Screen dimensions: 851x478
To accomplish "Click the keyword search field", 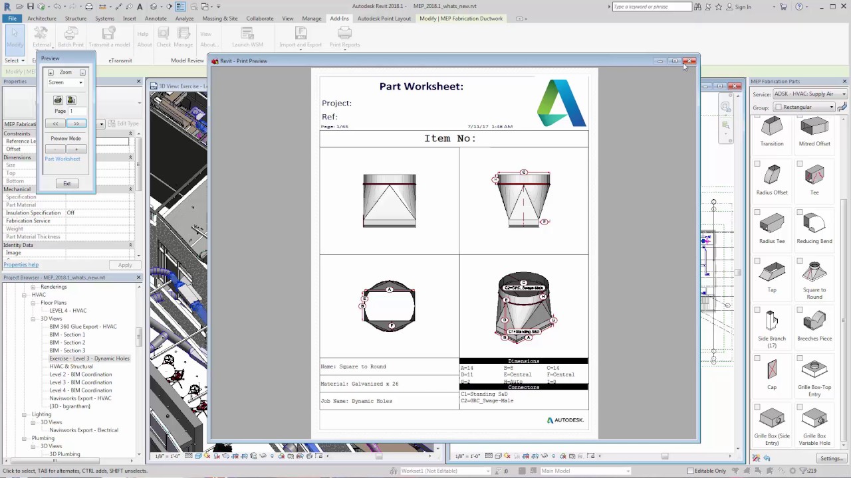I will [652, 7].
